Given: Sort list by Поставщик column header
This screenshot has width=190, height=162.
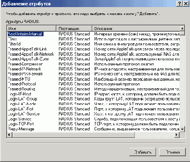Looking at the screenshot, I should [74, 28].
